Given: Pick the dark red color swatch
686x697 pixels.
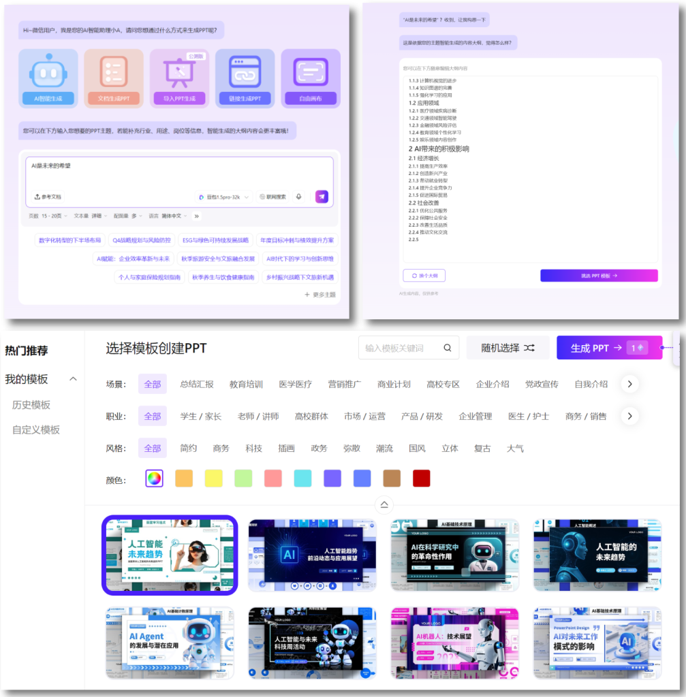Looking at the screenshot, I should 421,479.
